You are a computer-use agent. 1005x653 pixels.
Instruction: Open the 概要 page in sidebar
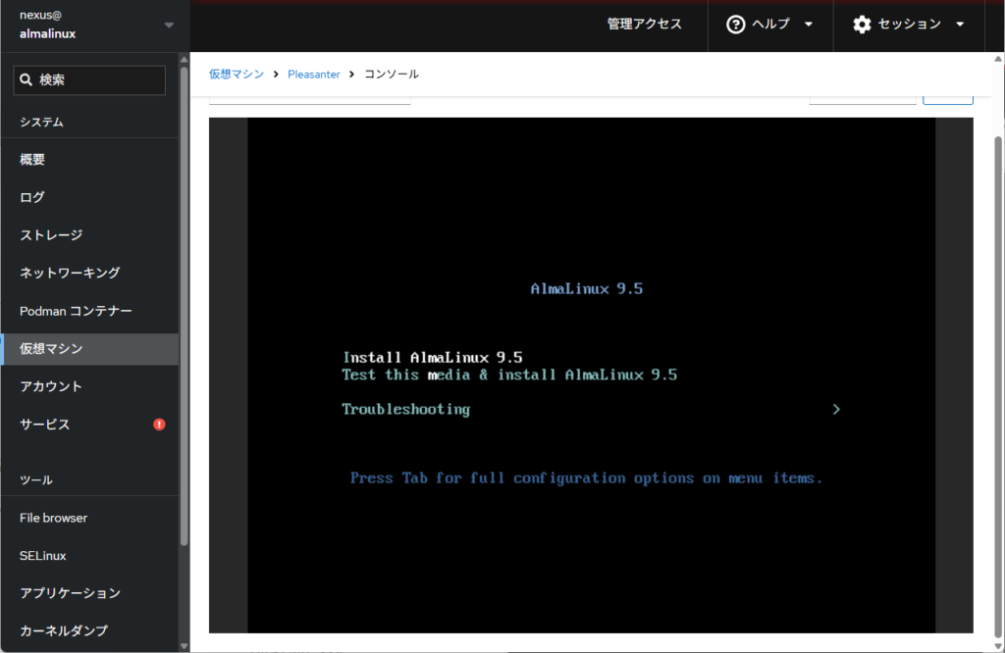click(32, 160)
